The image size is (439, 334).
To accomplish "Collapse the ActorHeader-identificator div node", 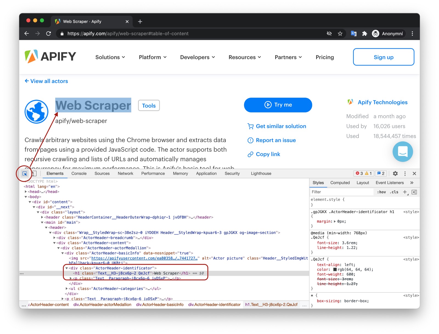I will pyautogui.click(x=67, y=268).
